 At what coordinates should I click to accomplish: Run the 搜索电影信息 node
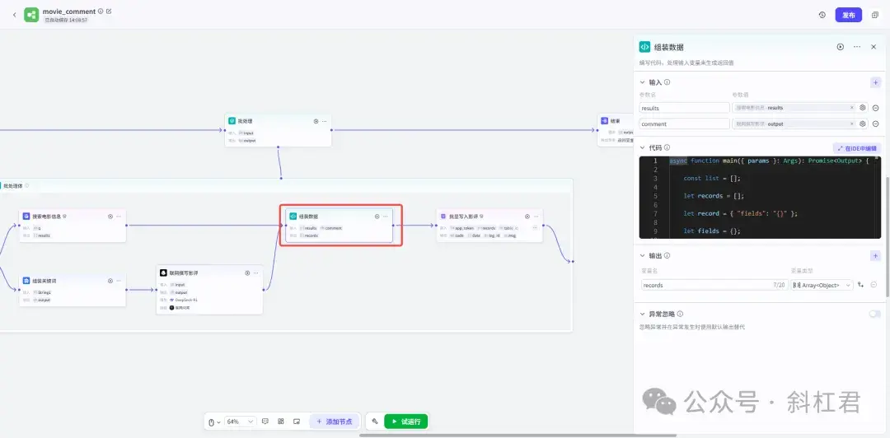tap(110, 217)
